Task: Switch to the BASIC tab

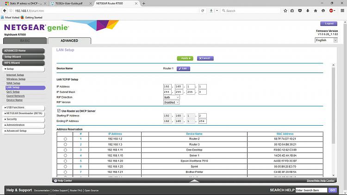Action: (x=25, y=41)
